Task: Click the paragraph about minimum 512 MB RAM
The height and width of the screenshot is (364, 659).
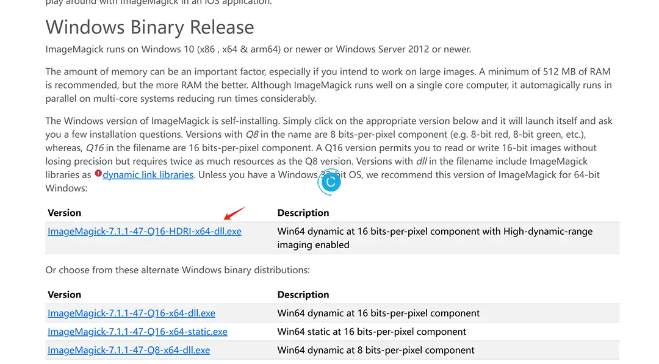Action: [x=329, y=85]
